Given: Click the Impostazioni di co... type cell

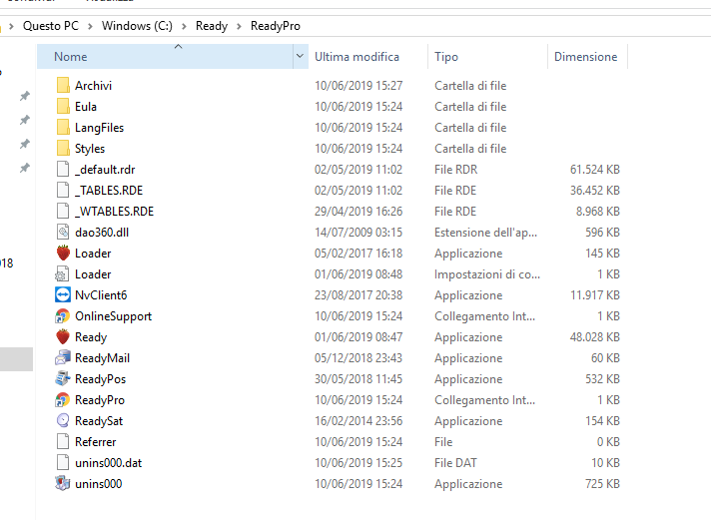Looking at the screenshot, I should pyautogui.click(x=487, y=274).
